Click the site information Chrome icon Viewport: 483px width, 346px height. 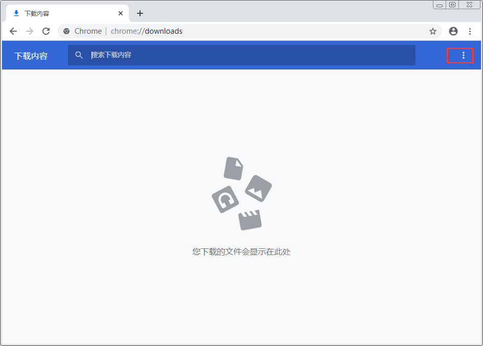coord(66,31)
